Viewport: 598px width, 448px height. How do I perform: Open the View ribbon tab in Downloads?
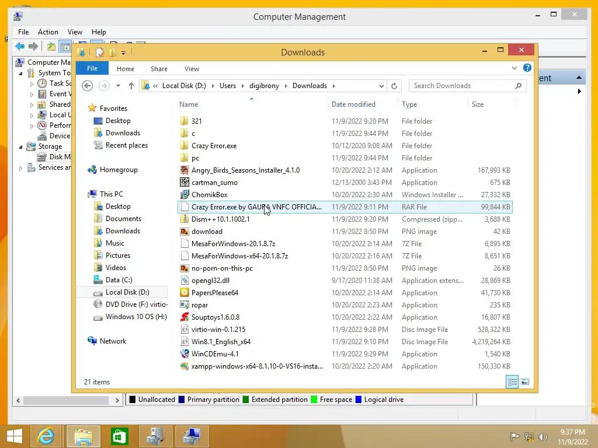pyautogui.click(x=192, y=69)
